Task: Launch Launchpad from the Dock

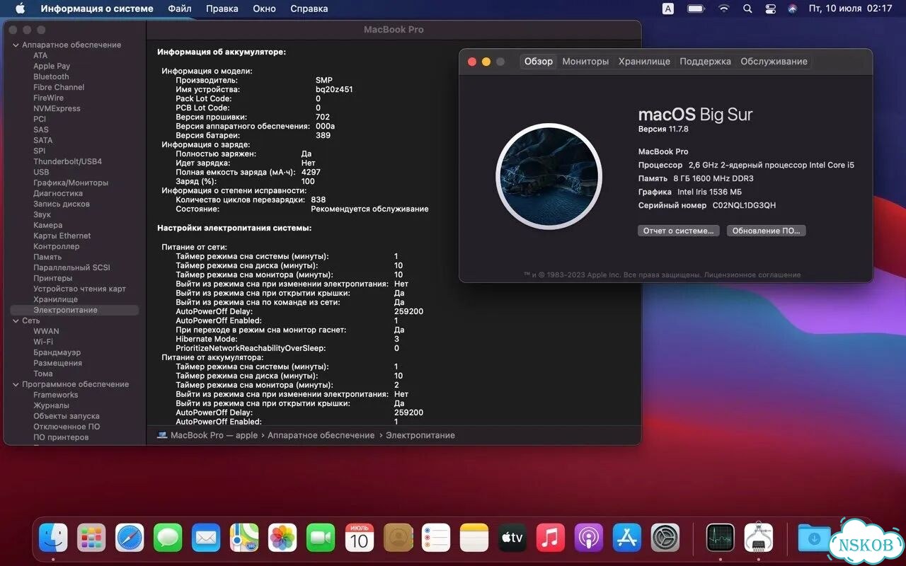Action: pyautogui.click(x=91, y=538)
